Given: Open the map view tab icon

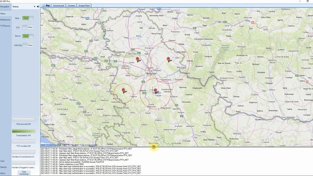Looking at the screenshot, I should point(47,5).
